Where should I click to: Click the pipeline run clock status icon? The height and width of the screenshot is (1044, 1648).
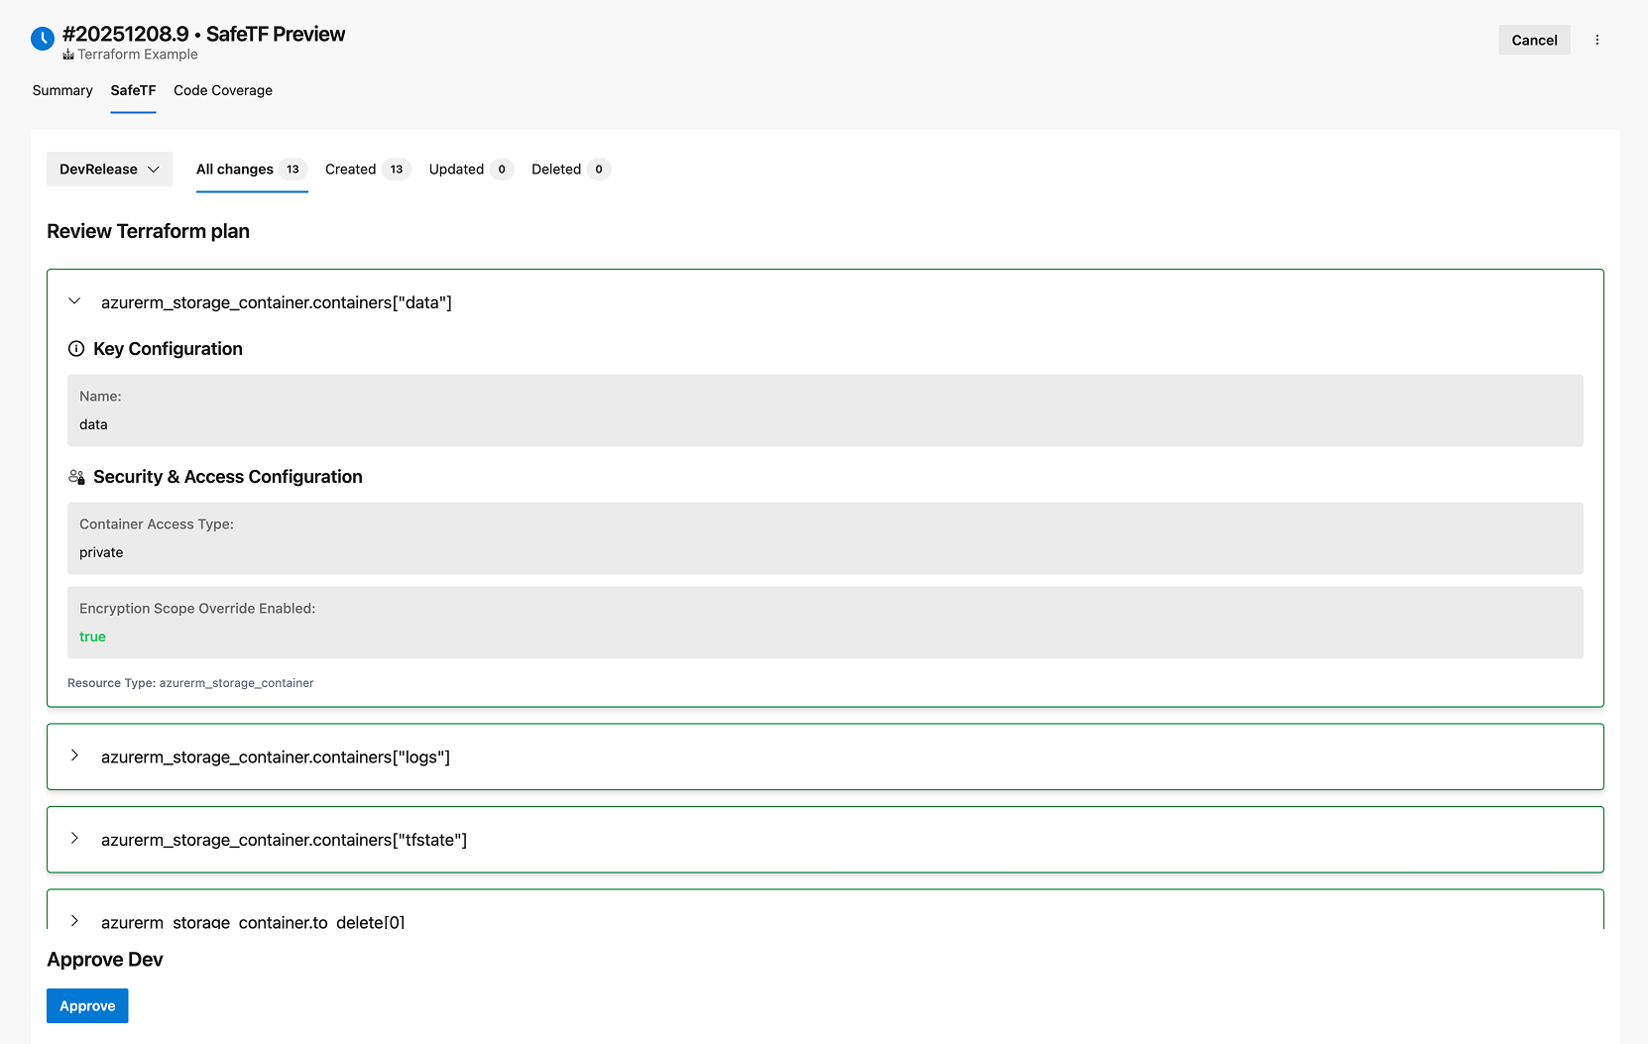pyautogui.click(x=43, y=39)
